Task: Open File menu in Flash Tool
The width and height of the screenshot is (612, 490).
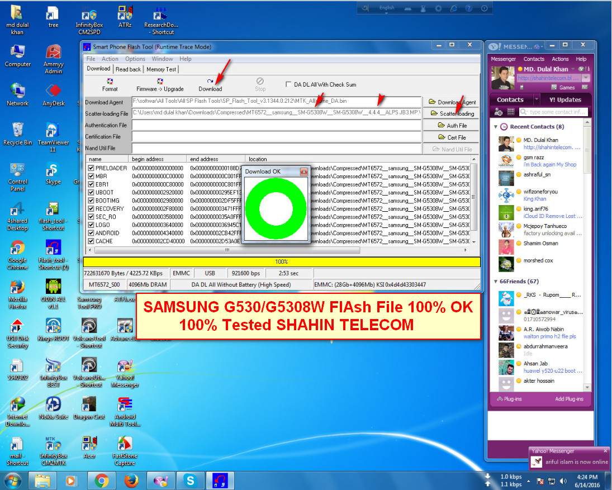Action: click(x=91, y=59)
